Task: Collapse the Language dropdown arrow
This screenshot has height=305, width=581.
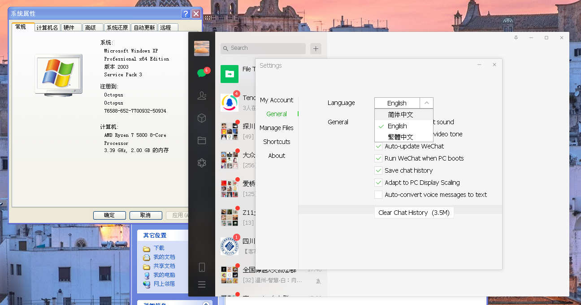Action: 426,103
